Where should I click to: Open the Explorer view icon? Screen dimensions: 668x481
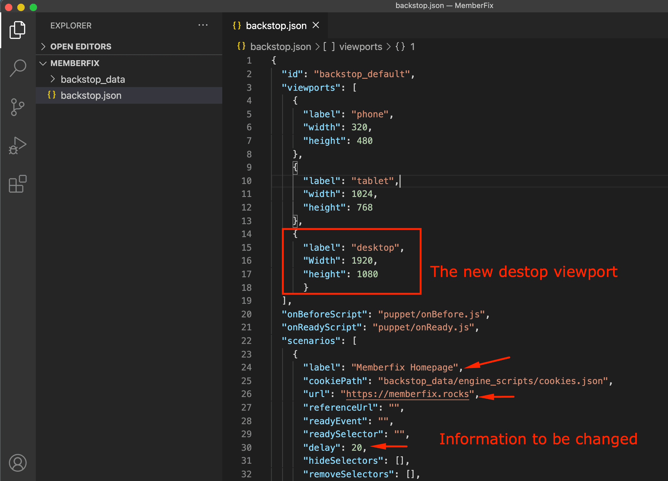pos(18,30)
